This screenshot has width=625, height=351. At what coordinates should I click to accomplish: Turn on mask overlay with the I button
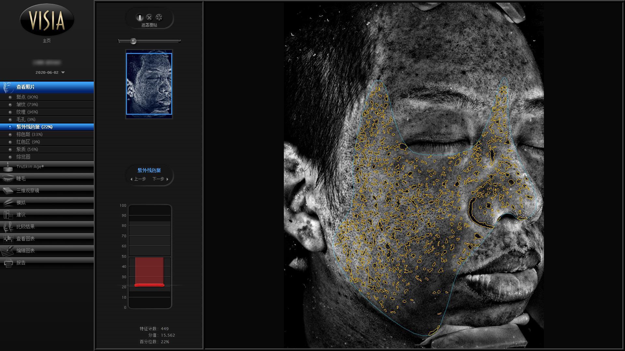click(x=140, y=17)
